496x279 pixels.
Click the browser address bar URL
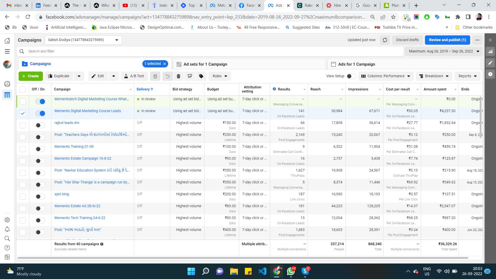coord(205,17)
